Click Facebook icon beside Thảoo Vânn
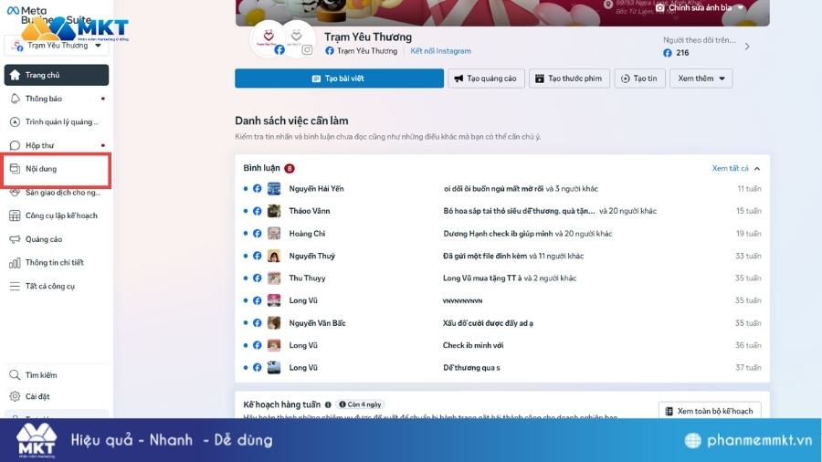The height and width of the screenshot is (462, 822). (x=257, y=211)
